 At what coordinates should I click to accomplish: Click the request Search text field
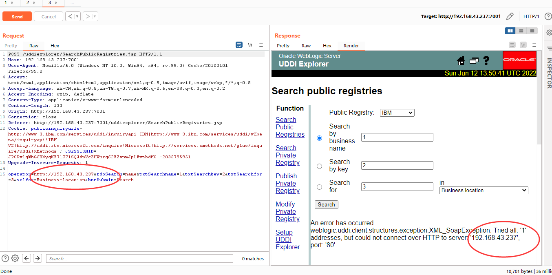pos(139,258)
